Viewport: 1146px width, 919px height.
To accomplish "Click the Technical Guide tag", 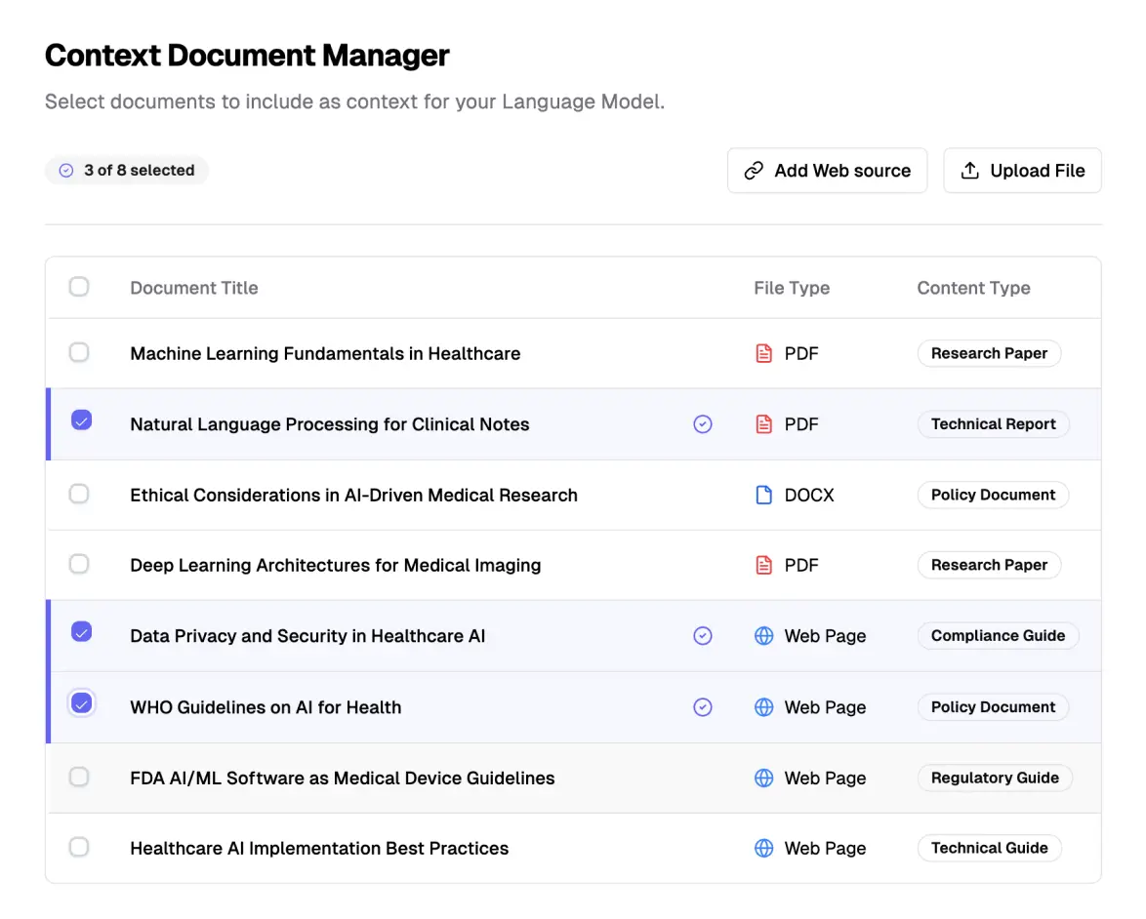I will (989, 848).
